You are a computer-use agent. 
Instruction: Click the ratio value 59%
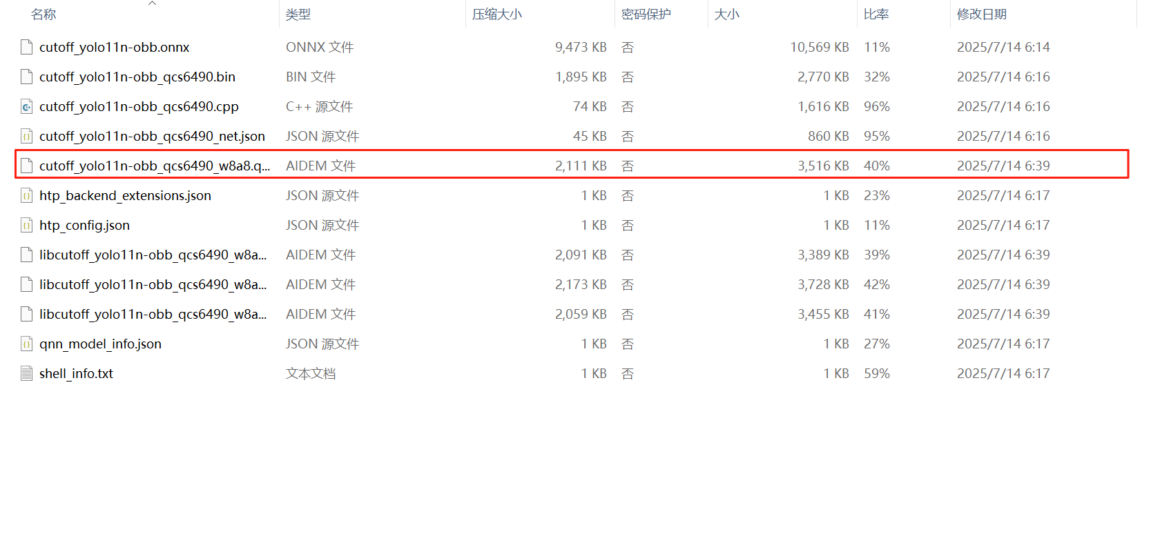[x=877, y=373]
